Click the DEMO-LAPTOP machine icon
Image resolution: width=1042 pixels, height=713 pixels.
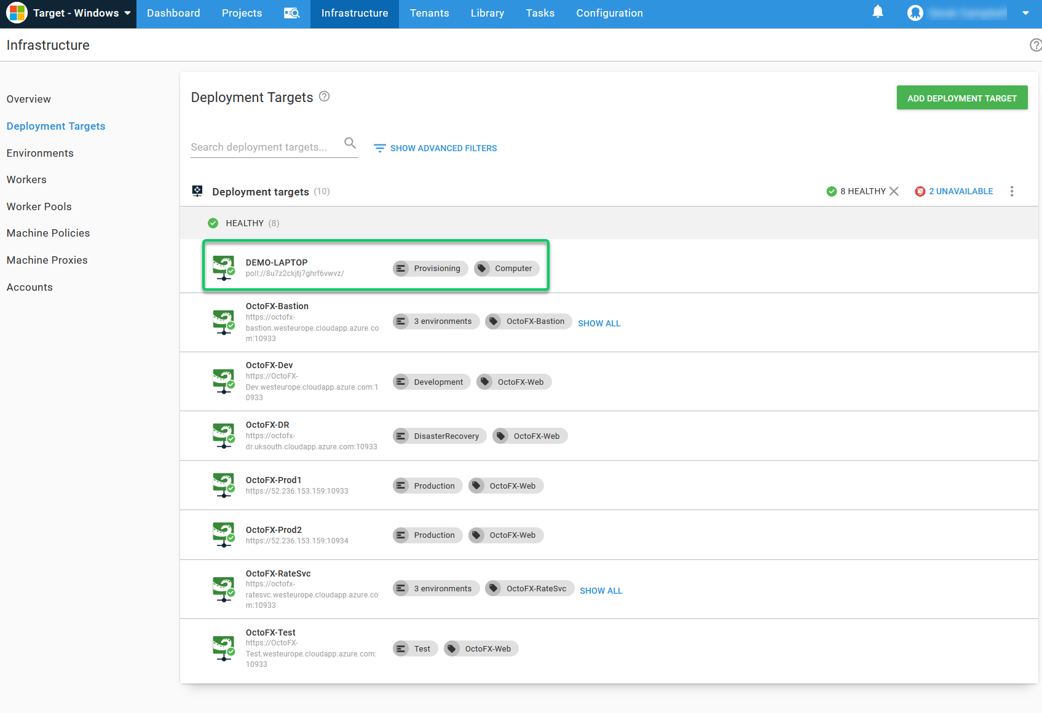pos(224,267)
